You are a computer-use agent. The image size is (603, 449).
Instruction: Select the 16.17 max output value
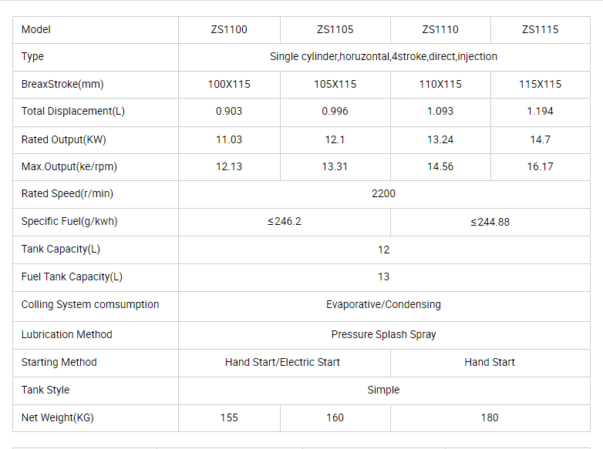pos(540,166)
